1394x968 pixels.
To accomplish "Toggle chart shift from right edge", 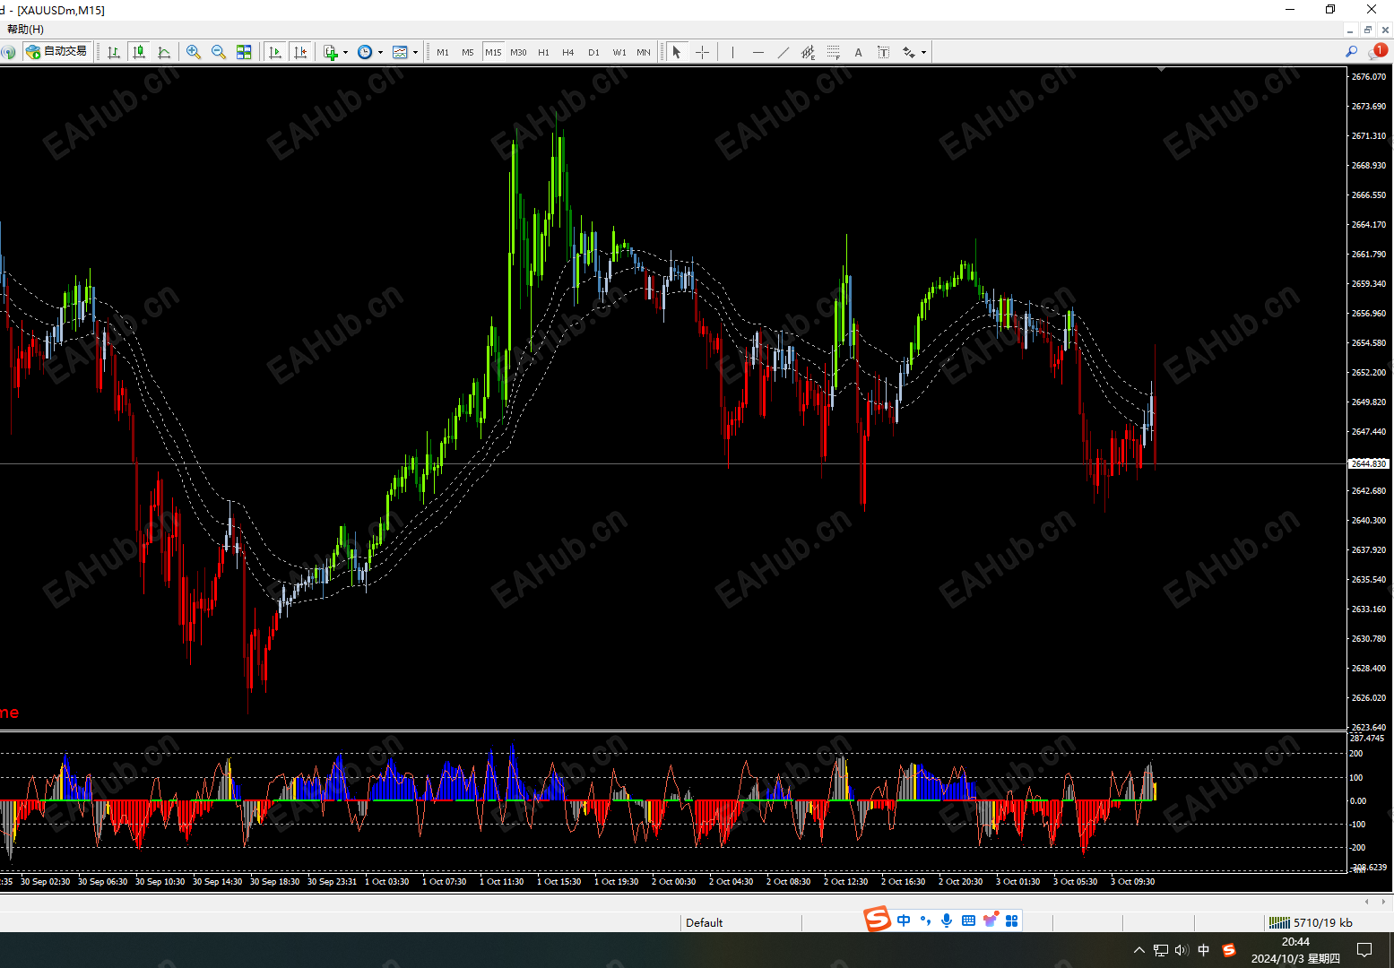I will [x=300, y=52].
